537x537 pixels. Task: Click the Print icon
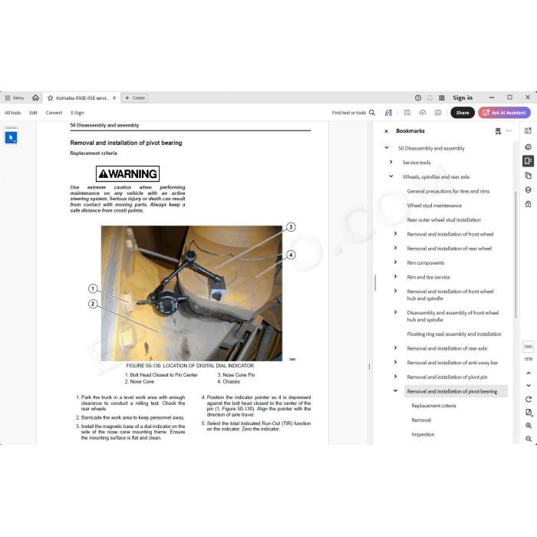[x=438, y=113]
